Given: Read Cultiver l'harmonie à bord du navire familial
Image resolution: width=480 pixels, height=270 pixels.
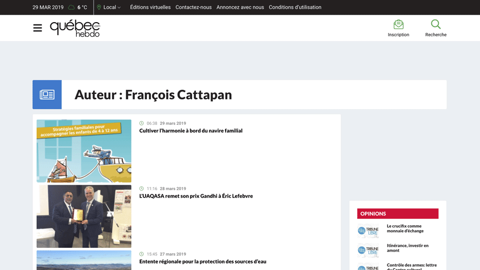Looking at the screenshot, I should [190, 131].
